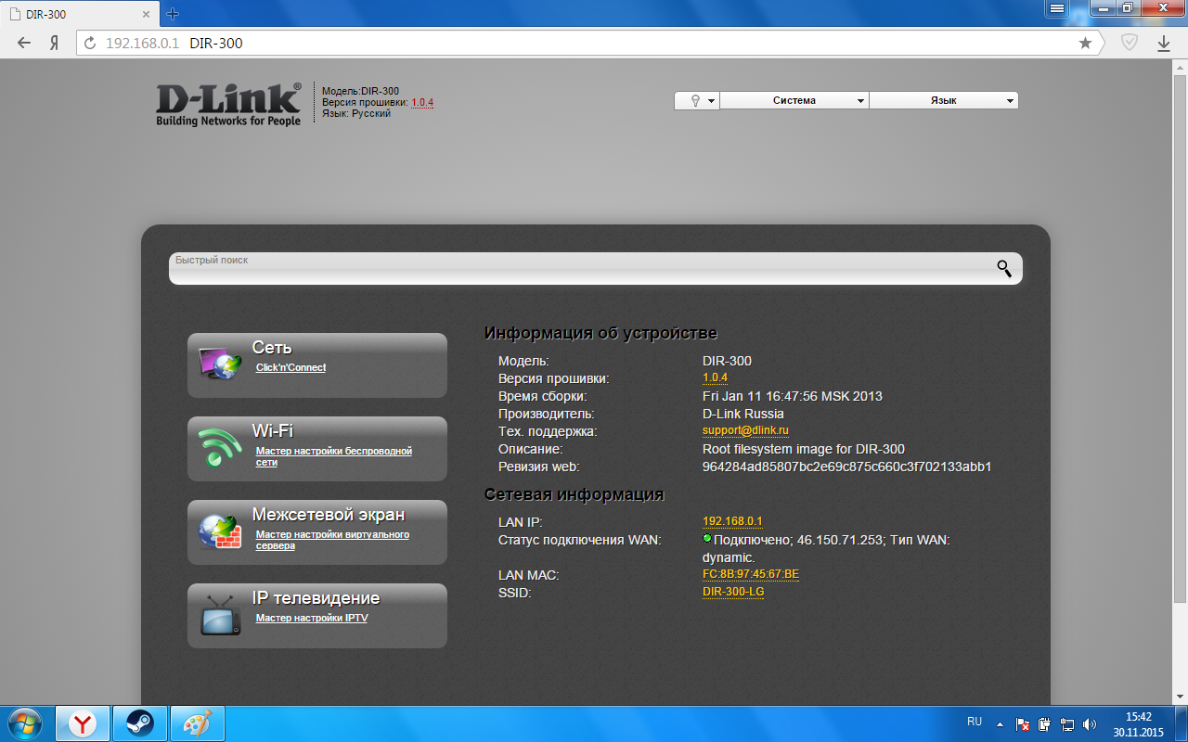Click the green Wi-Fi signal icon

pos(219,447)
